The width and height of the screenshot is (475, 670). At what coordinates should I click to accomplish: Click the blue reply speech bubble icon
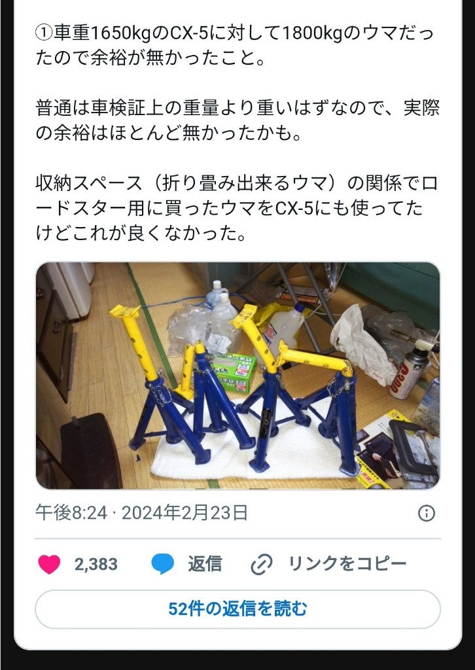(x=163, y=564)
